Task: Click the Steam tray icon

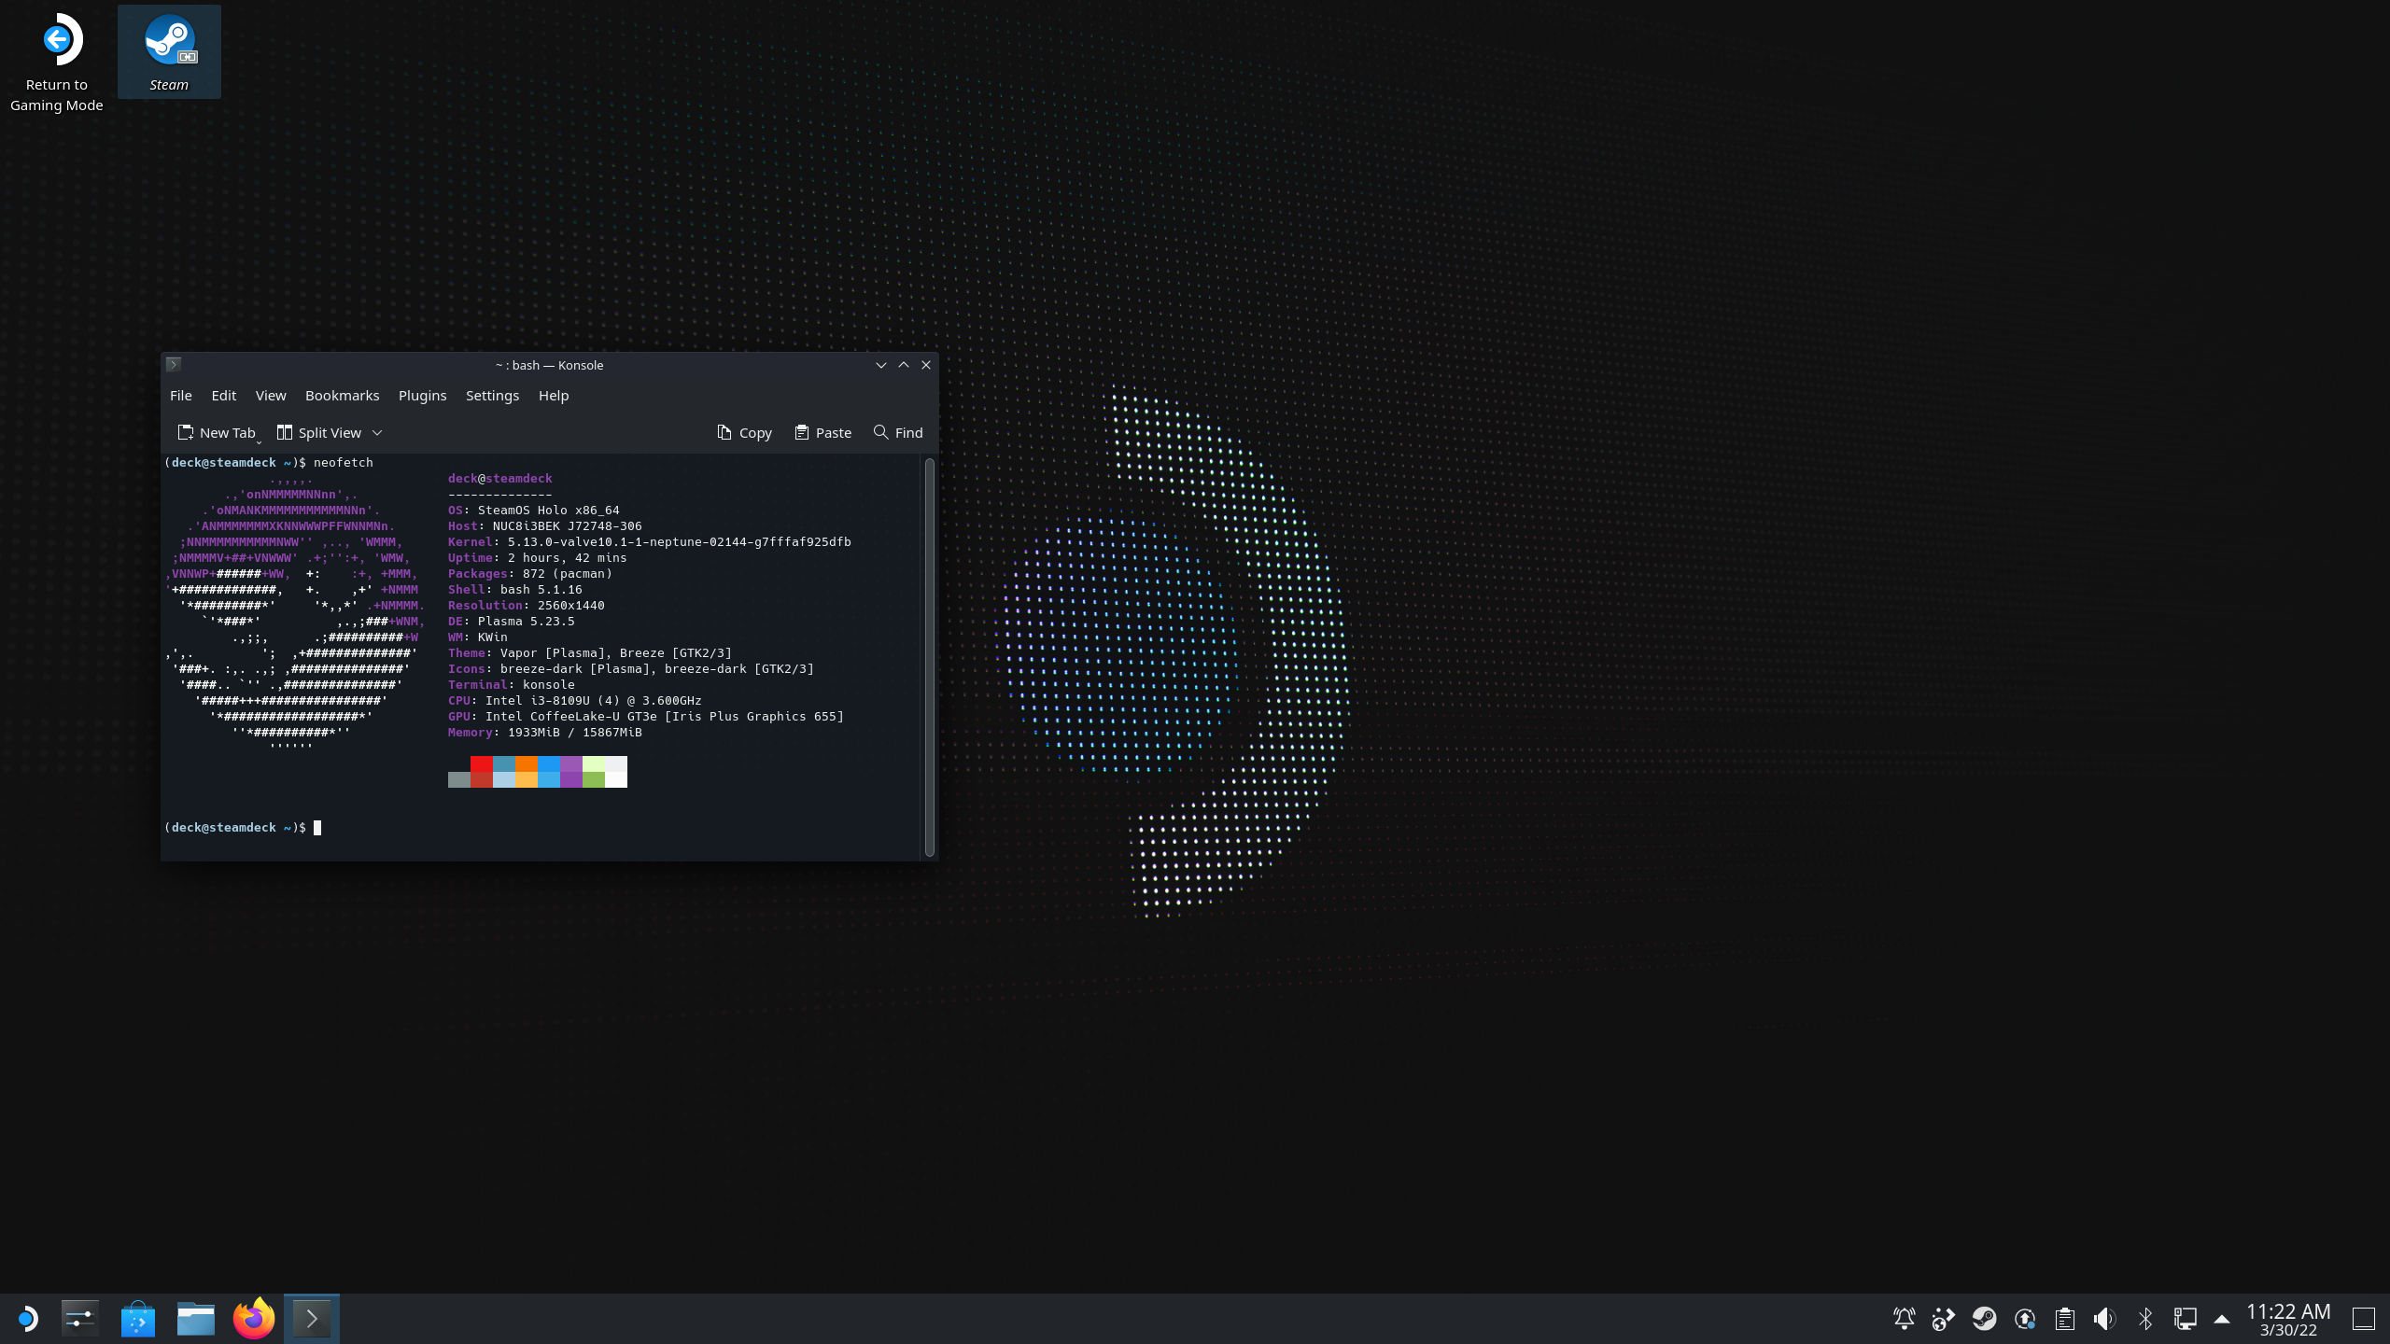Action: 1984,1319
